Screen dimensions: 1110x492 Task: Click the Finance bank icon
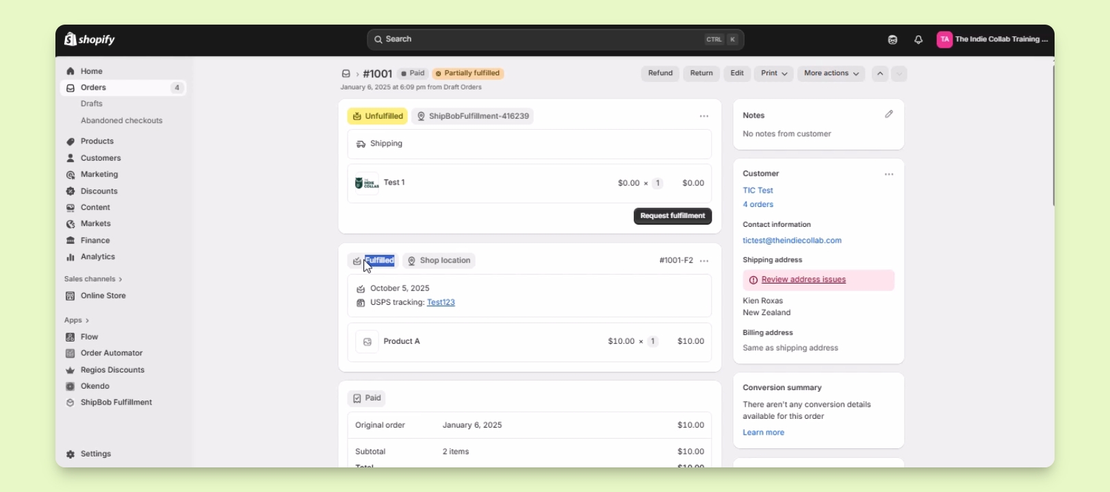coord(70,241)
